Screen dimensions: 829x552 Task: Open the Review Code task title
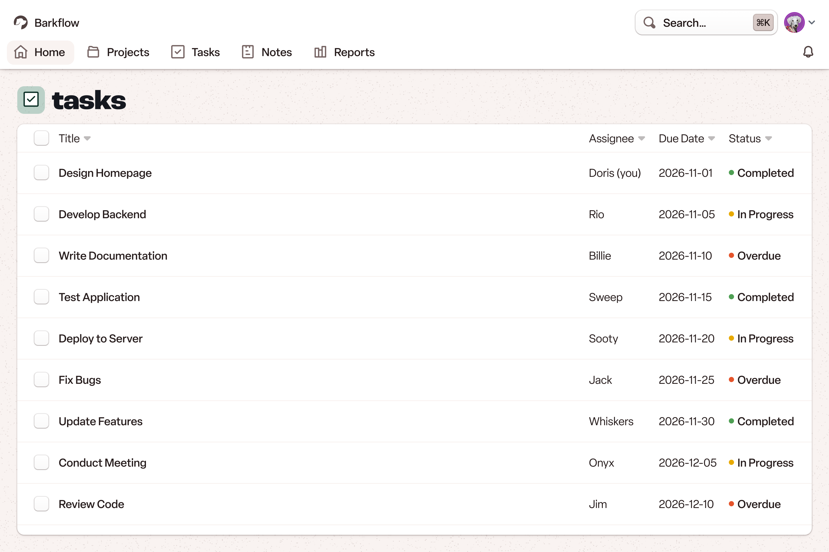pos(91,504)
